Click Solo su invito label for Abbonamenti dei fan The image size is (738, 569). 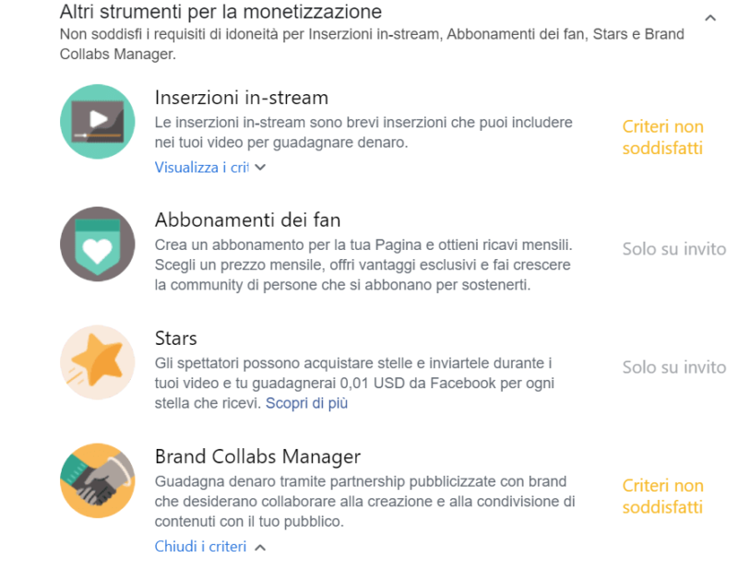(673, 249)
